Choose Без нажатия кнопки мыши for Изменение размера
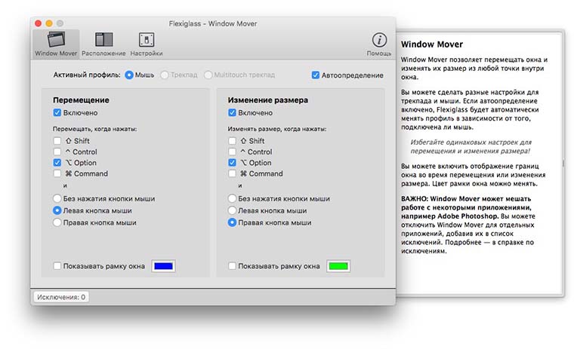 click(x=232, y=198)
